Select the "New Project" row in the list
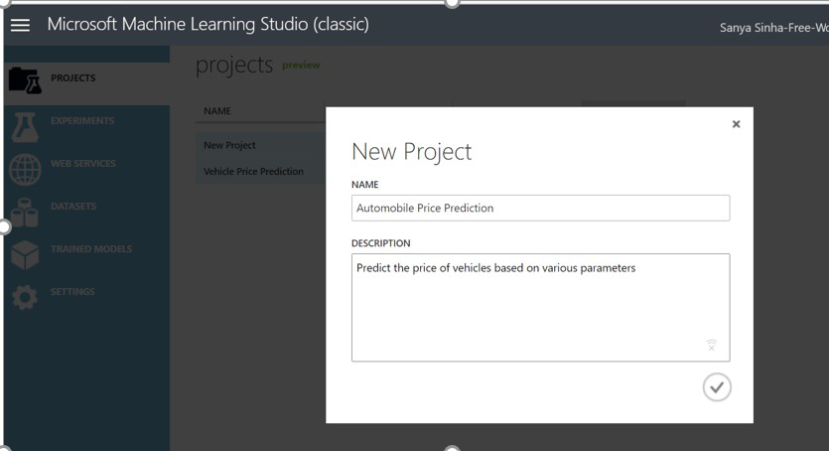 coord(229,145)
